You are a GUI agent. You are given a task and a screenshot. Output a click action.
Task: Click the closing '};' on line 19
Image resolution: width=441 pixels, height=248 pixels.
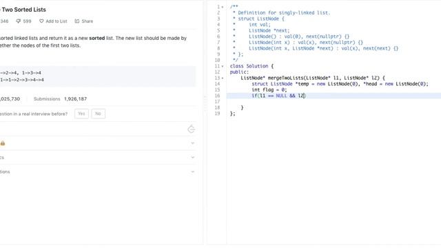(x=233, y=114)
